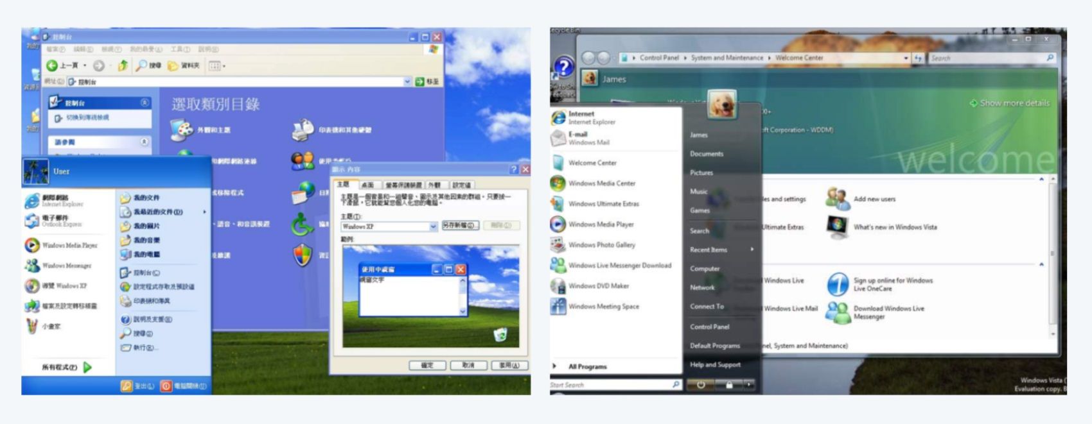This screenshot has width=1092, height=424.
Task: Click the Folders (資料夾) icon in XP toolbar
Action: pos(173,65)
